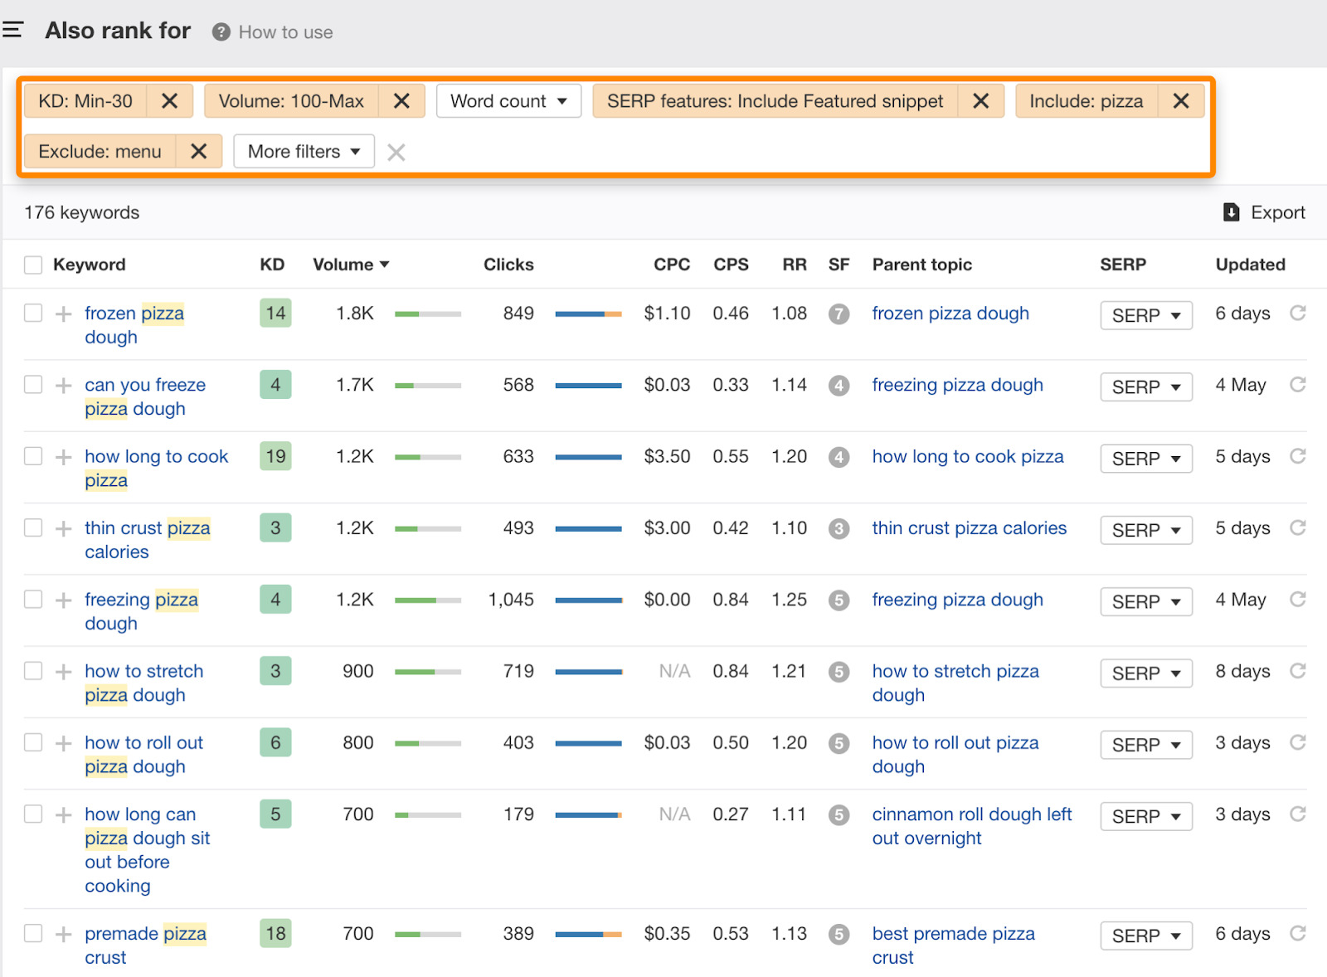Remove the KD: Min-30 filter
1327x977 pixels.
[169, 101]
